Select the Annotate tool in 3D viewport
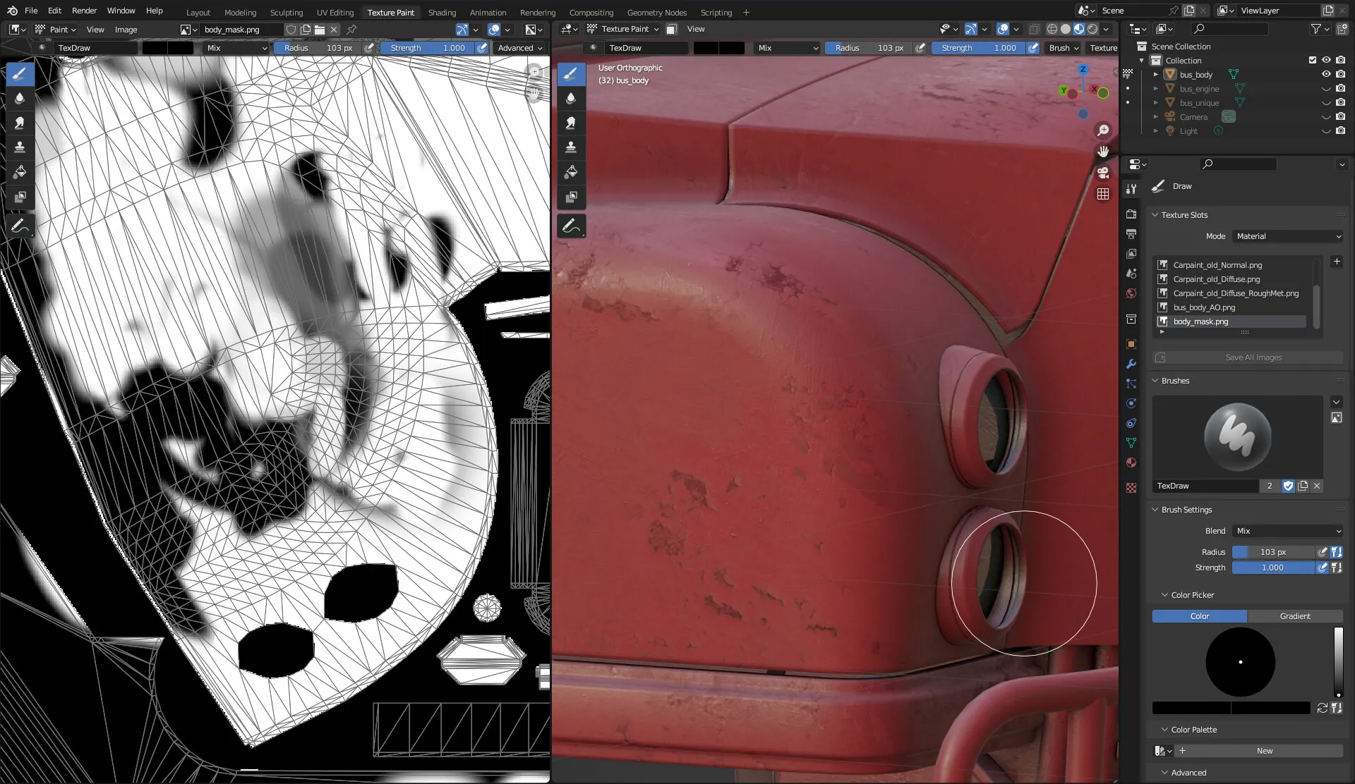The height and width of the screenshot is (784, 1355). [x=571, y=226]
